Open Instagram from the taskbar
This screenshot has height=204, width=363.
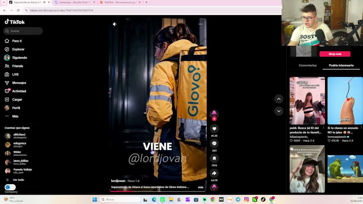click(246, 199)
